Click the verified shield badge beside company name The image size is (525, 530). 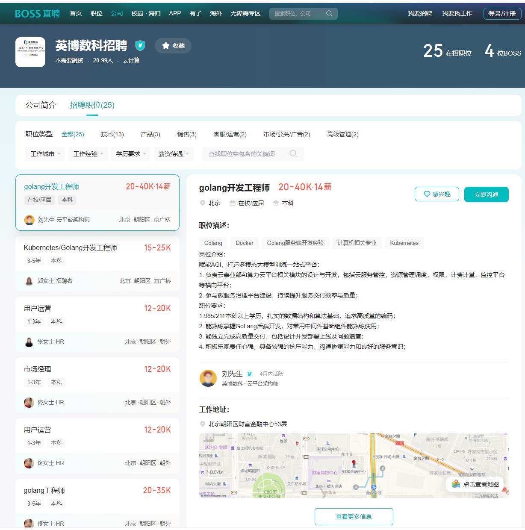coord(140,45)
